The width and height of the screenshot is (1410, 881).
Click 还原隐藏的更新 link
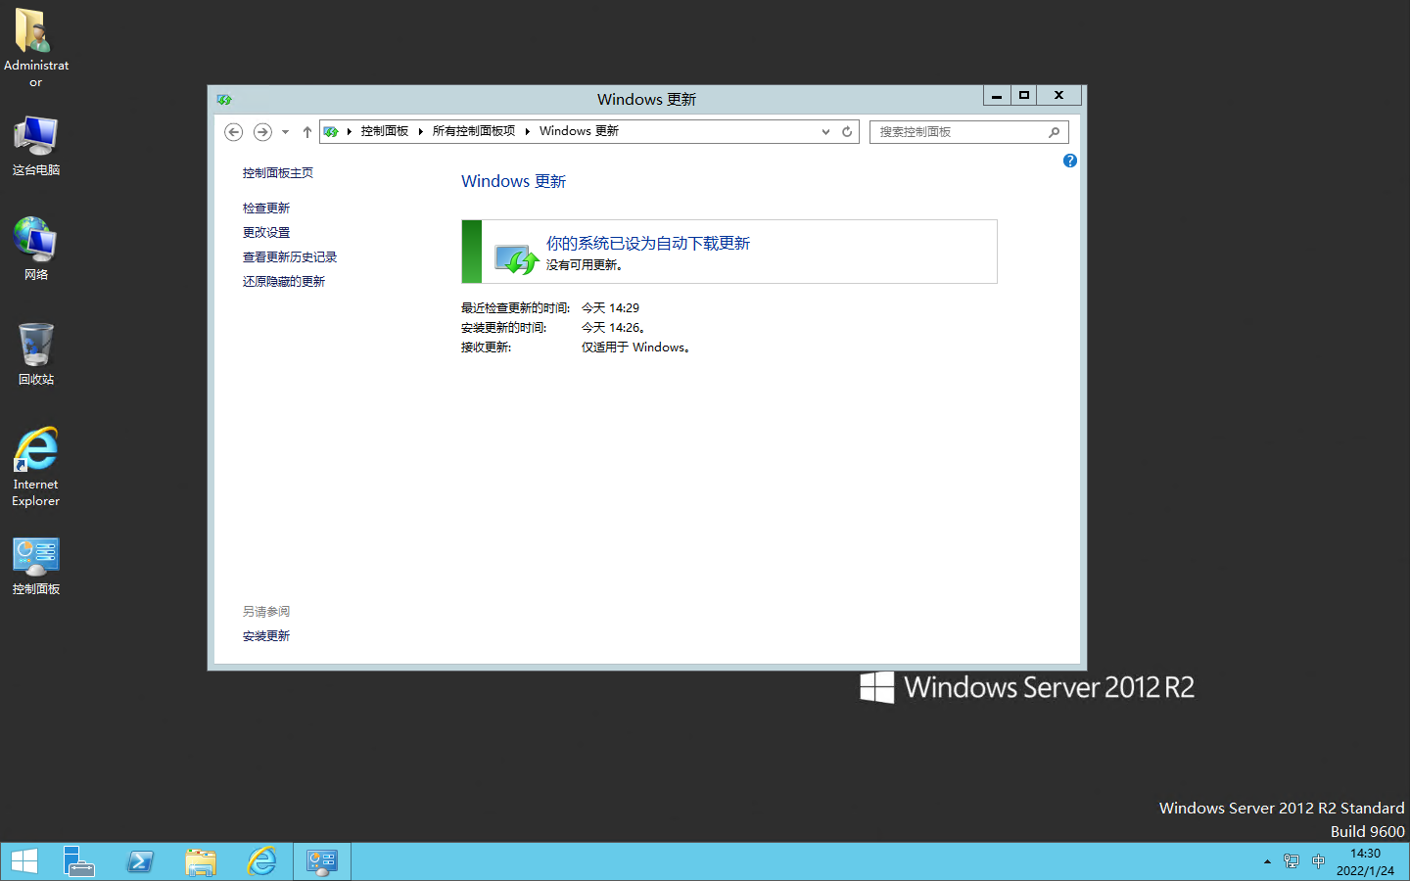(284, 282)
